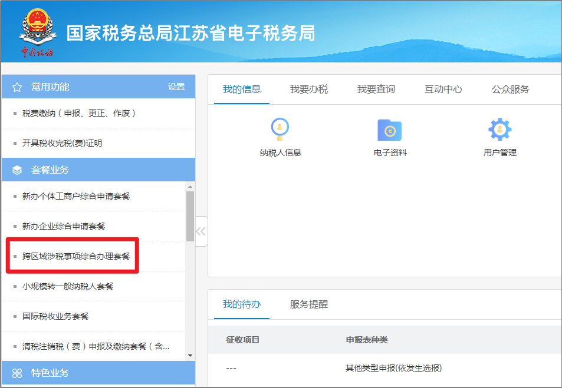The height and width of the screenshot is (388, 562).
Task: Switch to the 服务提醒 tab
Action: coord(308,304)
